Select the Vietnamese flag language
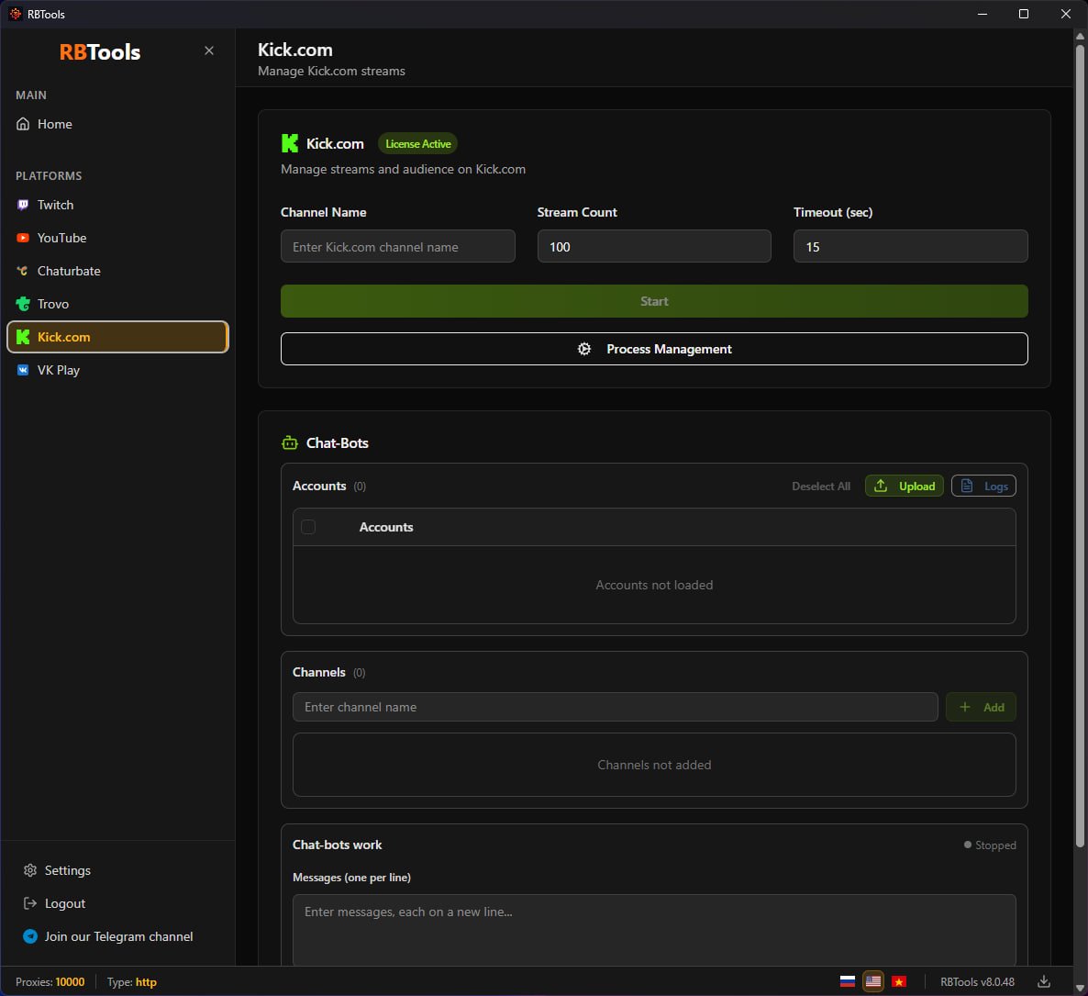This screenshot has width=1088, height=996. point(899,981)
